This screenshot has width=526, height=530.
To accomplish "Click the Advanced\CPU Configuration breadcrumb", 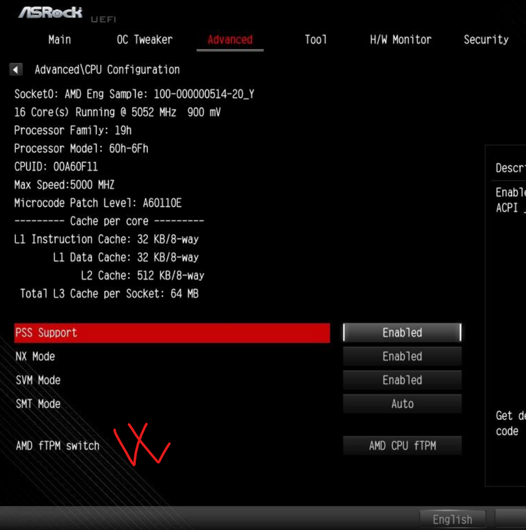I will pos(107,70).
